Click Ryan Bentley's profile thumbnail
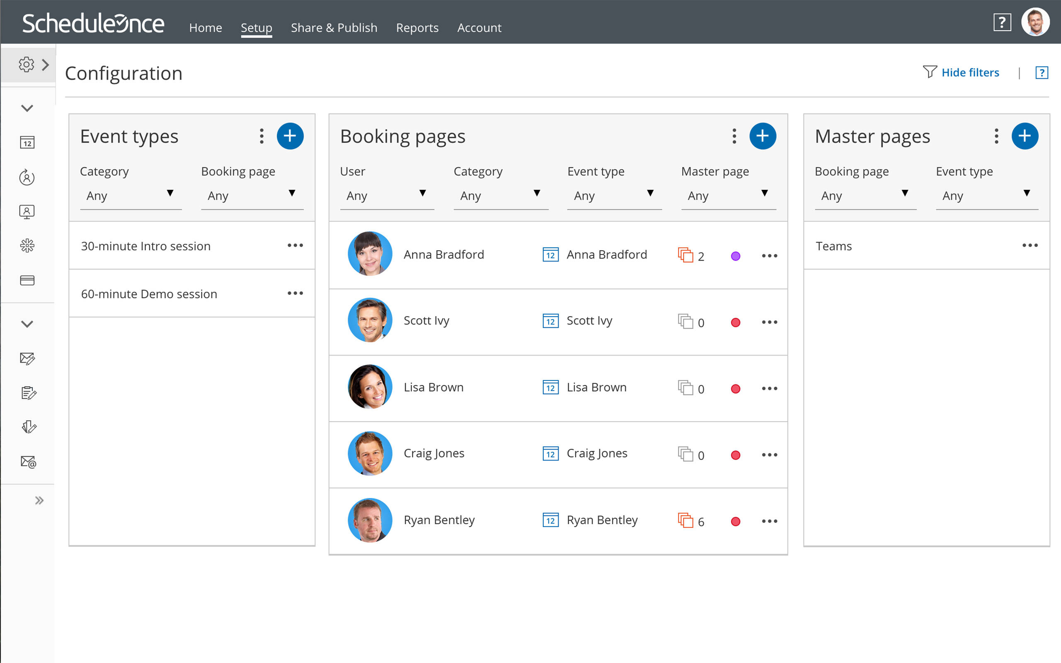This screenshot has width=1061, height=663. point(370,520)
